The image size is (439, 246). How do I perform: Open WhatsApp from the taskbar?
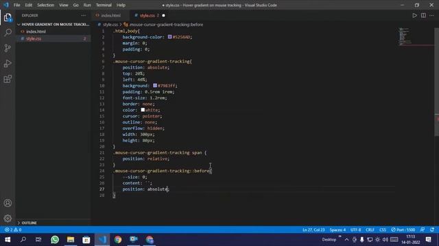point(55,240)
